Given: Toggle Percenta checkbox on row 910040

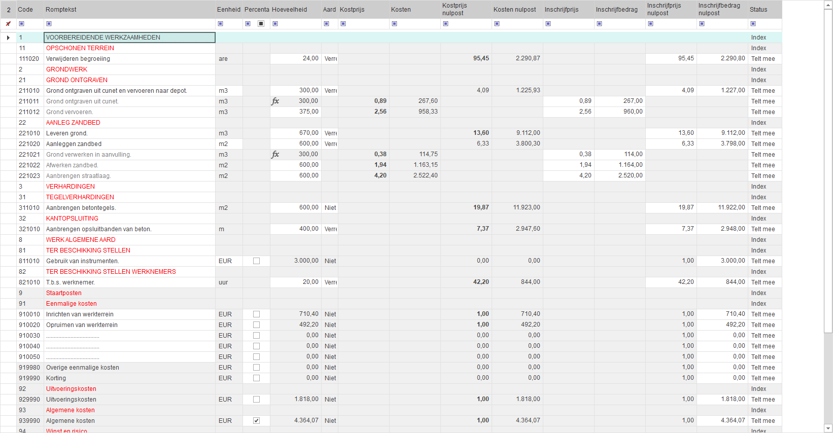Looking at the screenshot, I should point(256,346).
